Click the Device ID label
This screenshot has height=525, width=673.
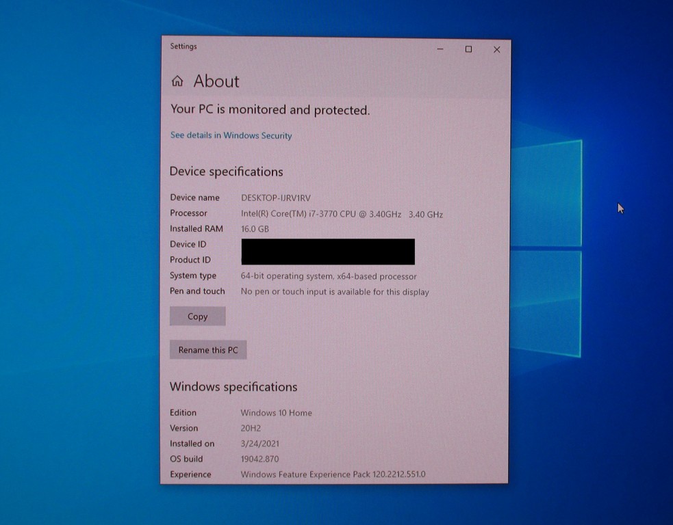pos(188,244)
